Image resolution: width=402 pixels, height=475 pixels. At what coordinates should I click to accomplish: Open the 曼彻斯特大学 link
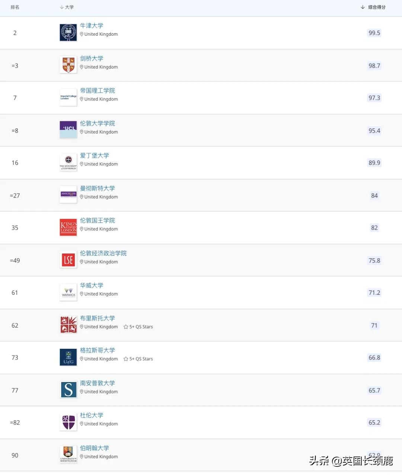point(98,188)
